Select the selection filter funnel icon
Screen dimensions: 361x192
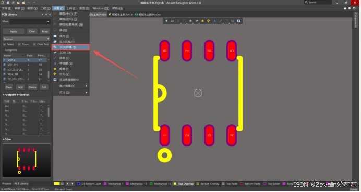166,21
